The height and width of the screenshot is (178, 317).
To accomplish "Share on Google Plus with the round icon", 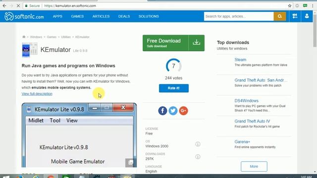I will tap(183, 111).
